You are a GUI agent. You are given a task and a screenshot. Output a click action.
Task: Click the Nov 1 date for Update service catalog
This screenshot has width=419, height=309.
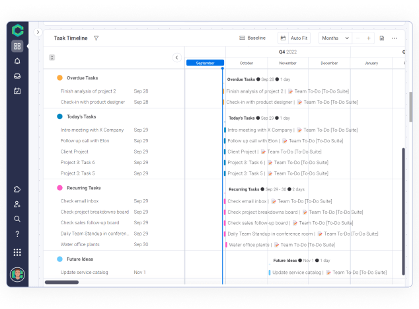pyautogui.click(x=139, y=273)
